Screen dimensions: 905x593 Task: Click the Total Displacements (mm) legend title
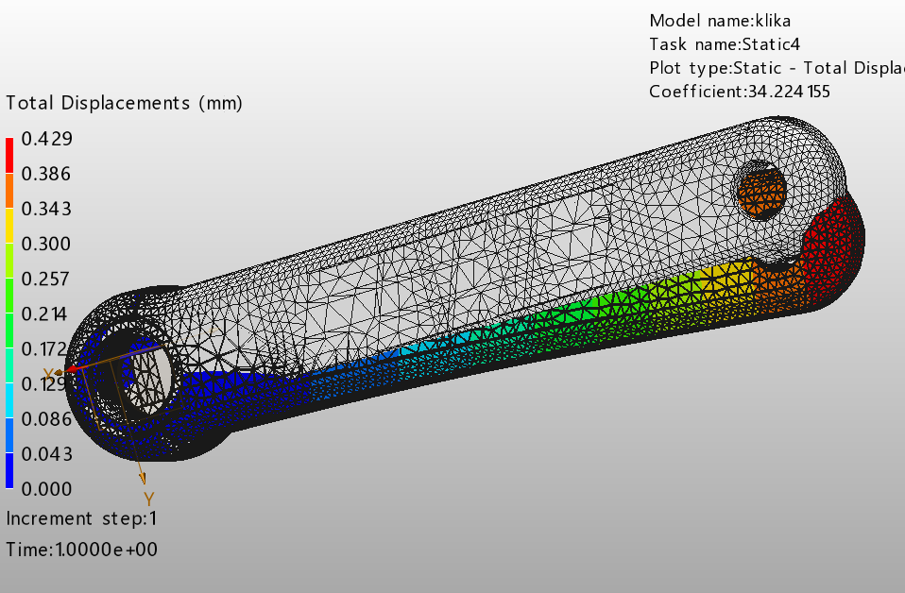coord(124,103)
